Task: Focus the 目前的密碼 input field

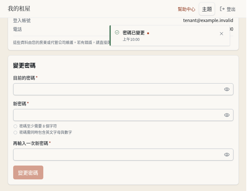Action: point(123,89)
